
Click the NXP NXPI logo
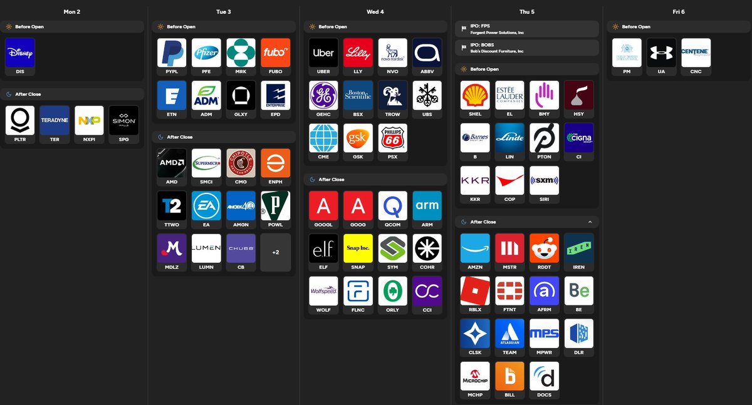89,120
